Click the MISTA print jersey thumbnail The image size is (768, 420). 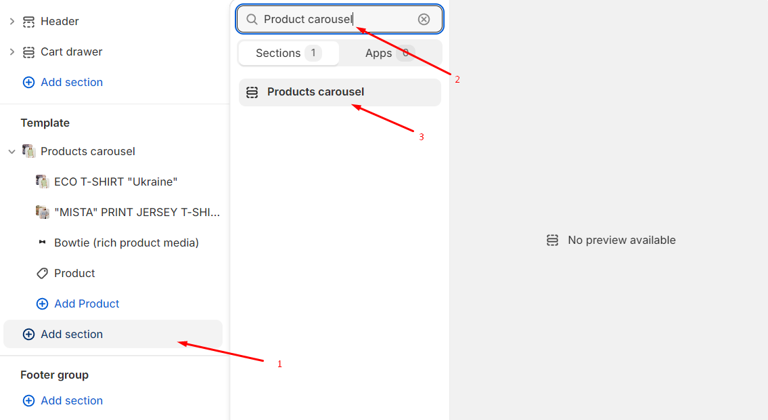pyautogui.click(x=42, y=212)
